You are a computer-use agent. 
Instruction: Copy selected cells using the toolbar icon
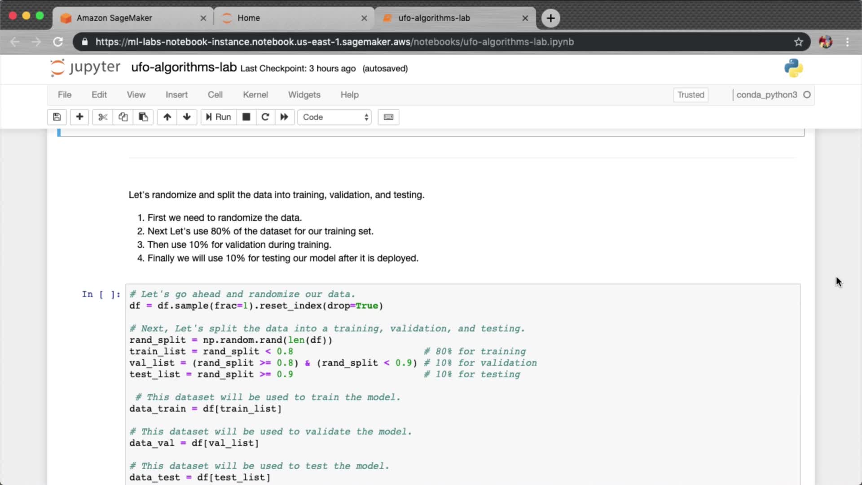pos(123,117)
